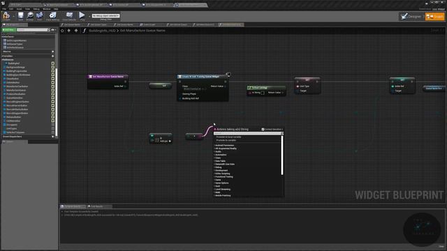Open the File menu
This screenshot has width=447, height=251.
tap(4, 9)
